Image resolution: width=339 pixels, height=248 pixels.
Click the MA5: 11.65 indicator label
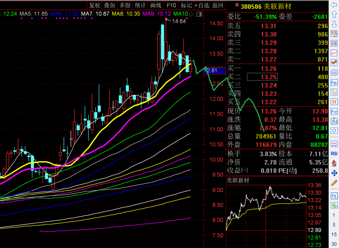tap(33, 14)
